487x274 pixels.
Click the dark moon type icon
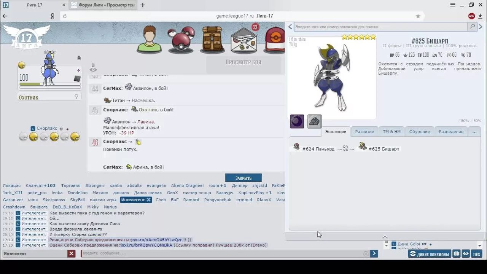click(x=297, y=121)
